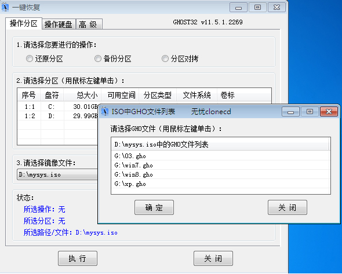
Task: Select G:\win7.gho from the list
Action: 220,165
